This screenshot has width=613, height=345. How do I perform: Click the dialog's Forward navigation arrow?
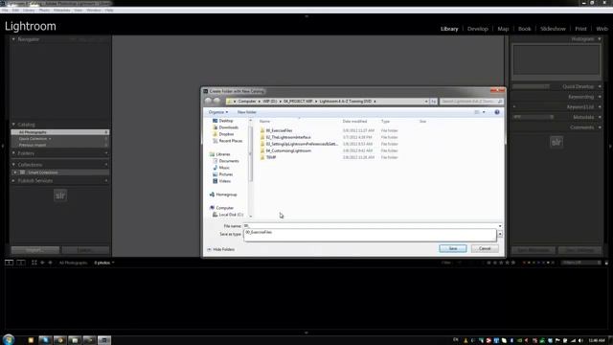[x=216, y=101]
